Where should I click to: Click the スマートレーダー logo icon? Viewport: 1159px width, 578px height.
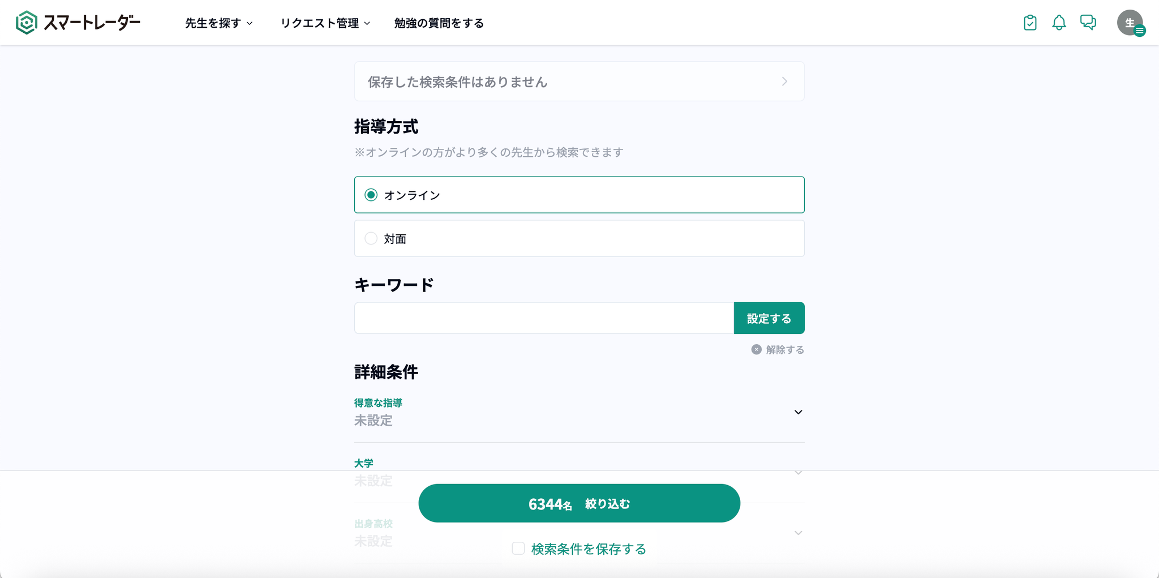point(26,23)
